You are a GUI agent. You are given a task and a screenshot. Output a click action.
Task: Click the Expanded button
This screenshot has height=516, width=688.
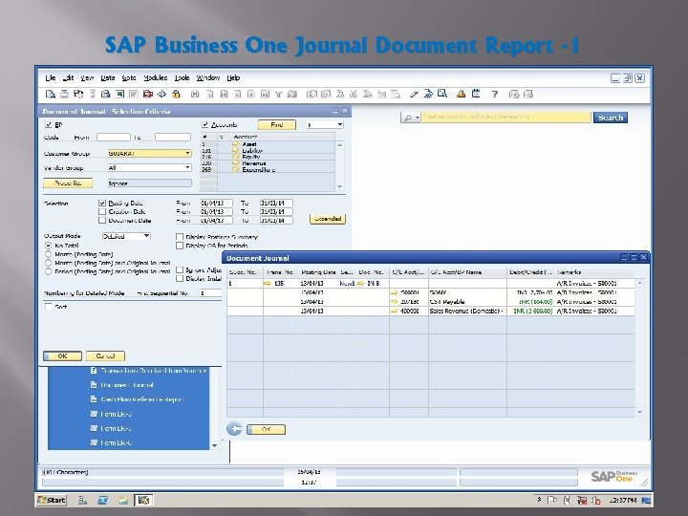(328, 219)
